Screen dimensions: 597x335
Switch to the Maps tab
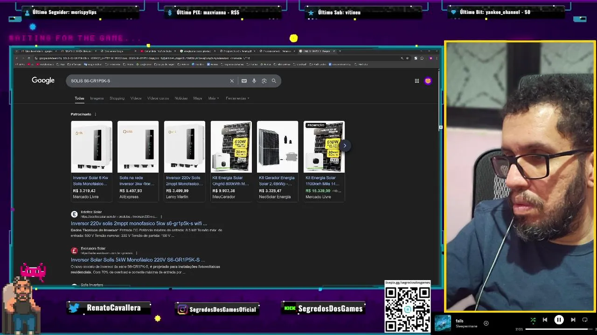198,98
